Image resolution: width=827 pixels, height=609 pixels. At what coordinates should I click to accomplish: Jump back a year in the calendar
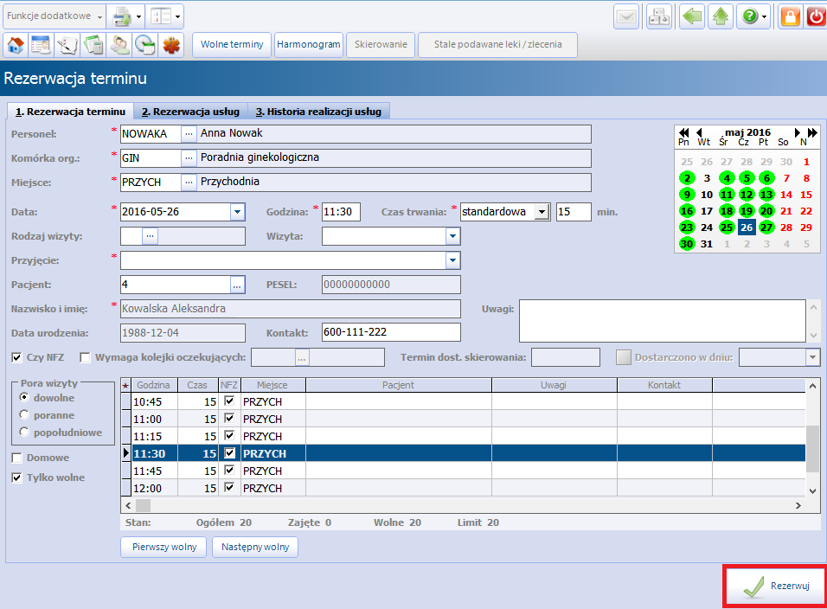point(684,132)
